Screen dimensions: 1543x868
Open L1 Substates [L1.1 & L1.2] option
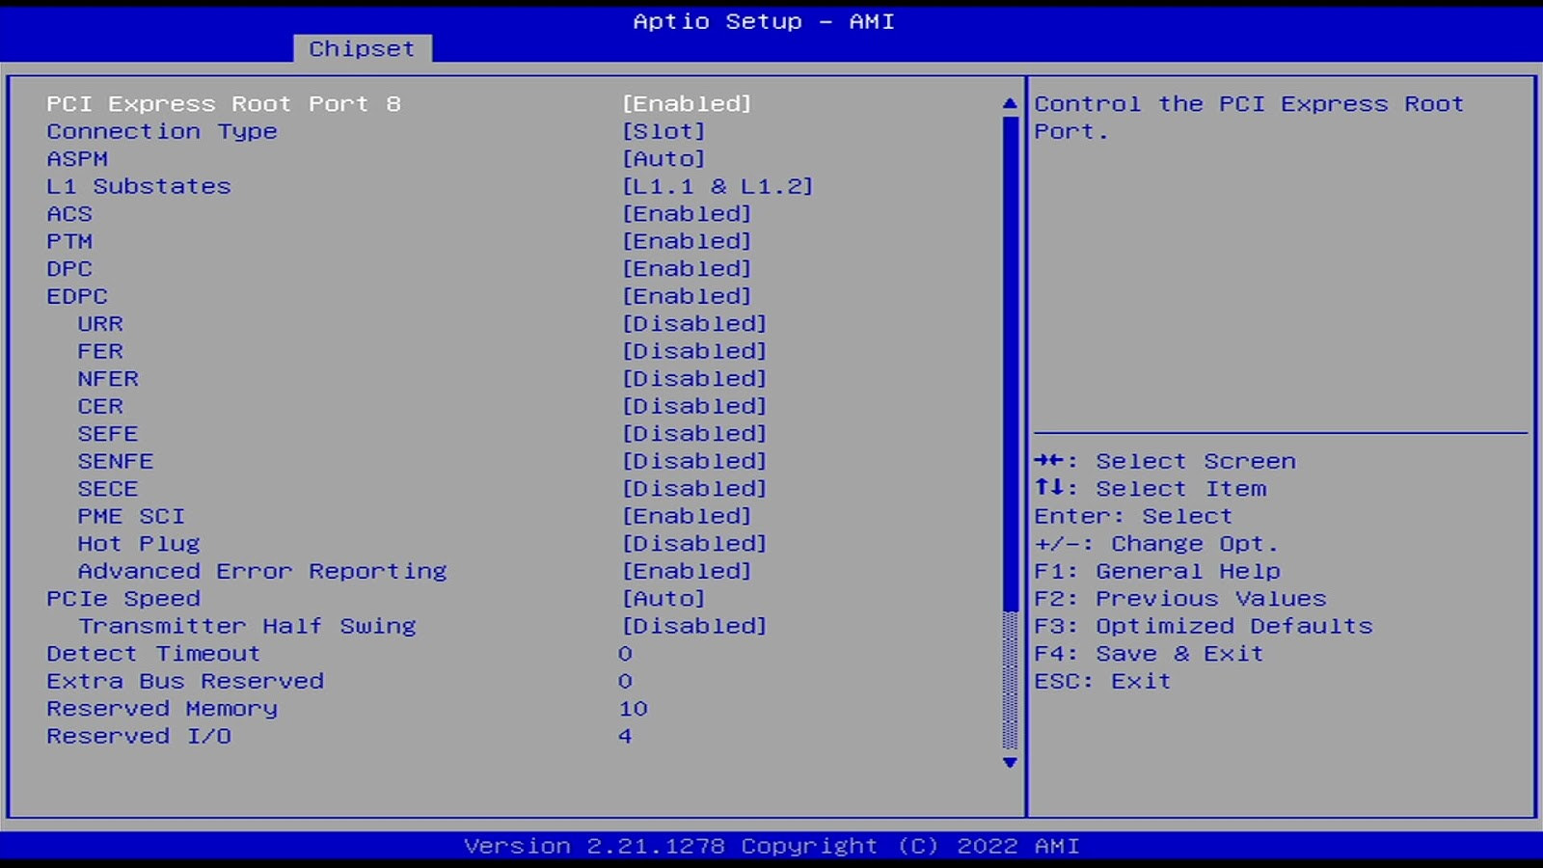tap(717, 186)
